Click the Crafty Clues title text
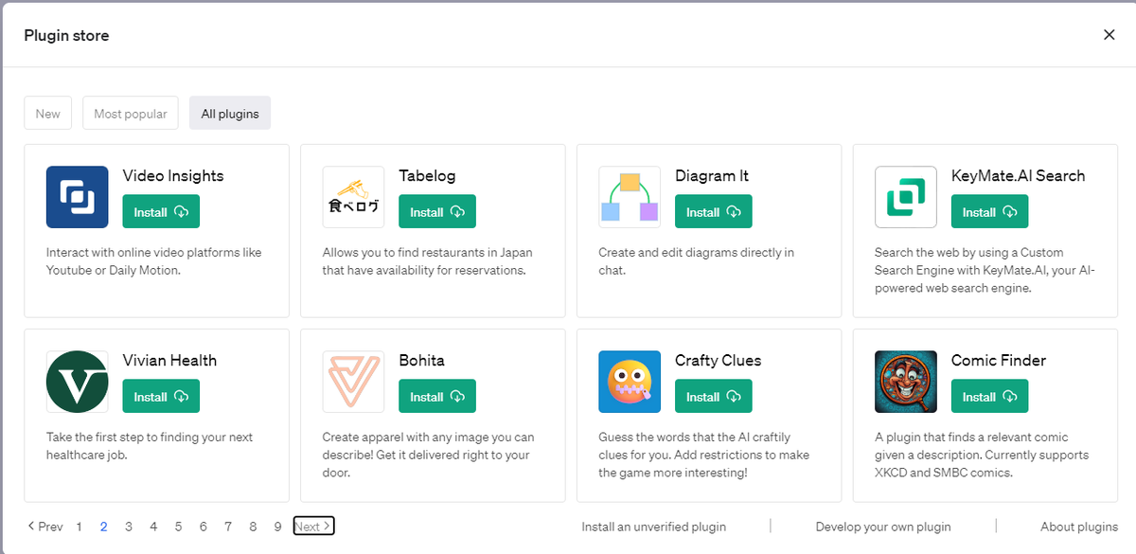1136x554 pixels. tap(719, 360)
